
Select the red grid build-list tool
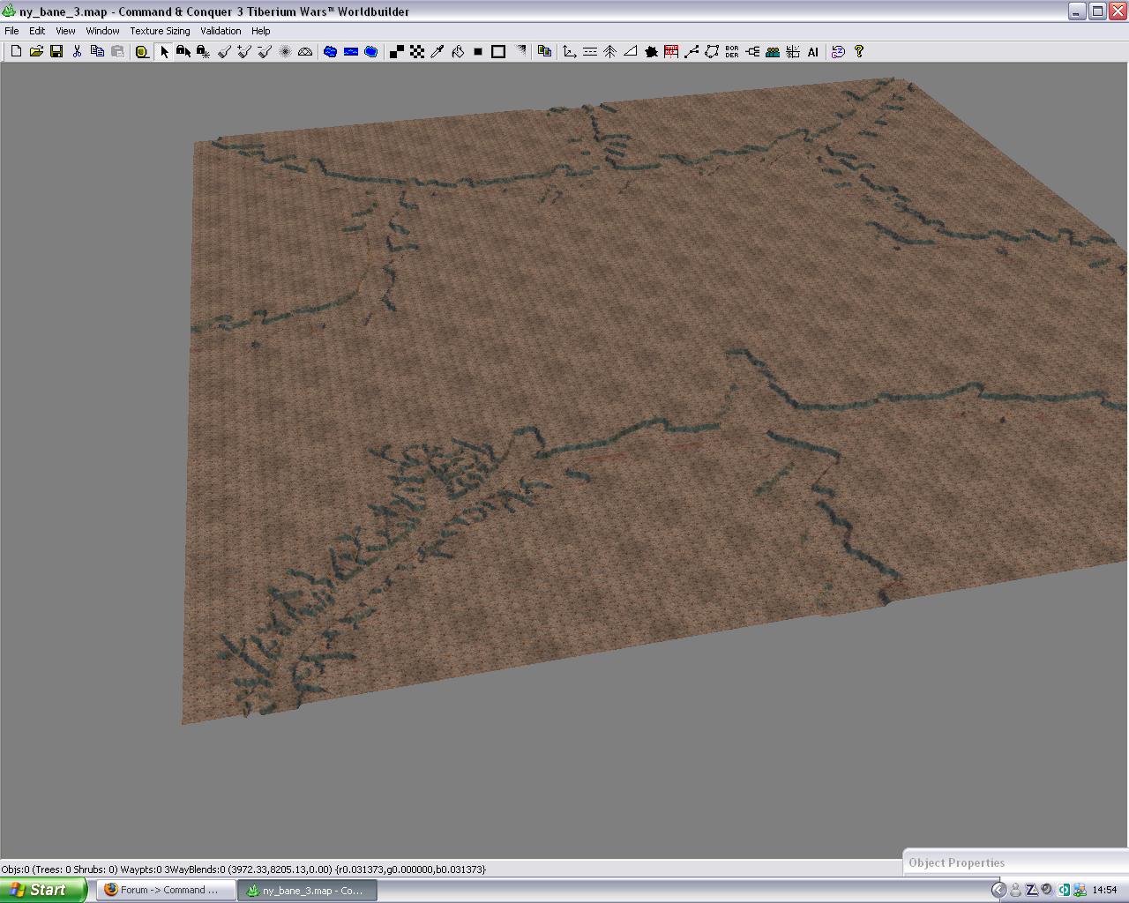coord(671,52)
